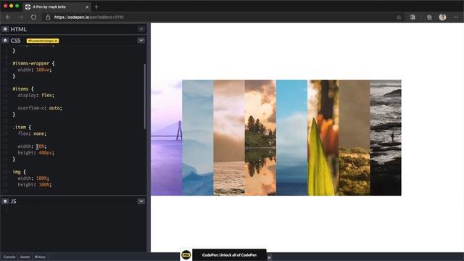
Task: Reload the page
Action: tap(34, 17)
